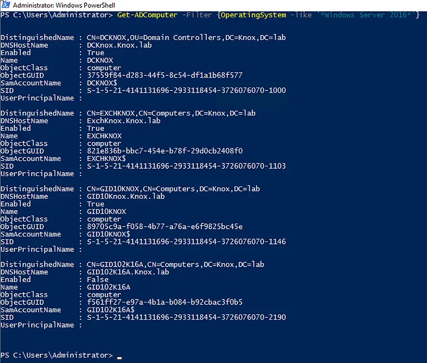This screenshot has width=427, height=363.
Task: Select the Get-ADComputer cmdlet text
Action: (147, 15)
